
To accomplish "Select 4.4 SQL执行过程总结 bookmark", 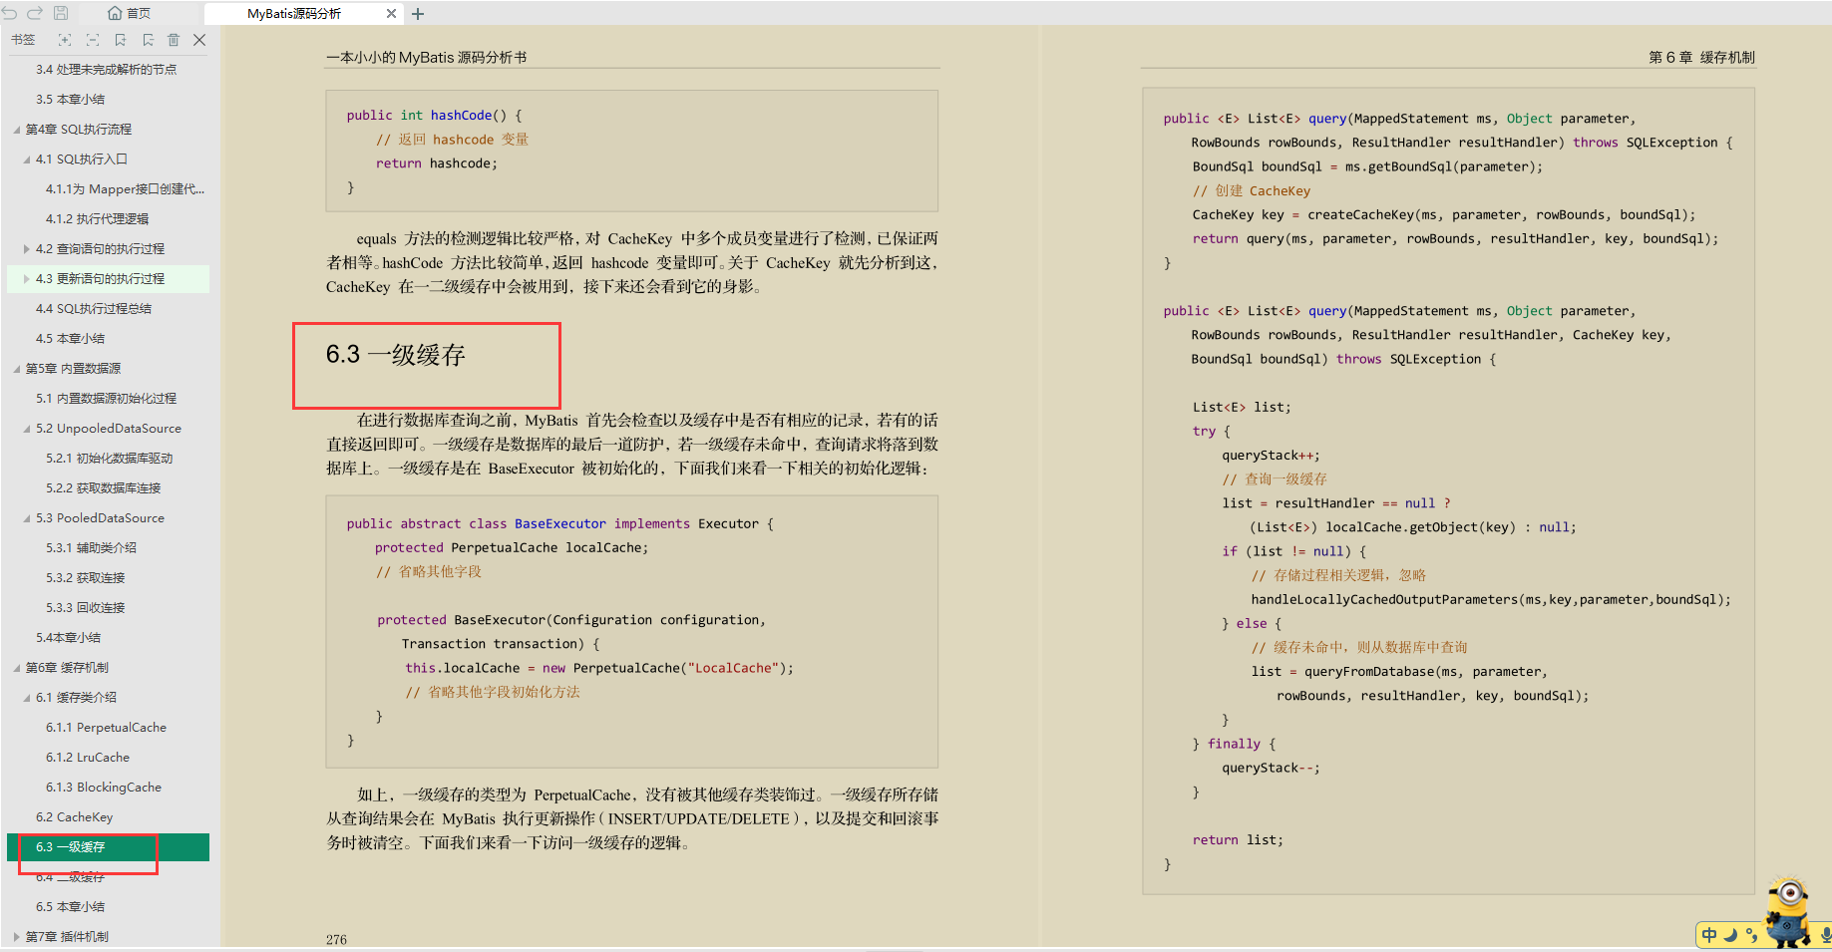I will pos(94,309).
